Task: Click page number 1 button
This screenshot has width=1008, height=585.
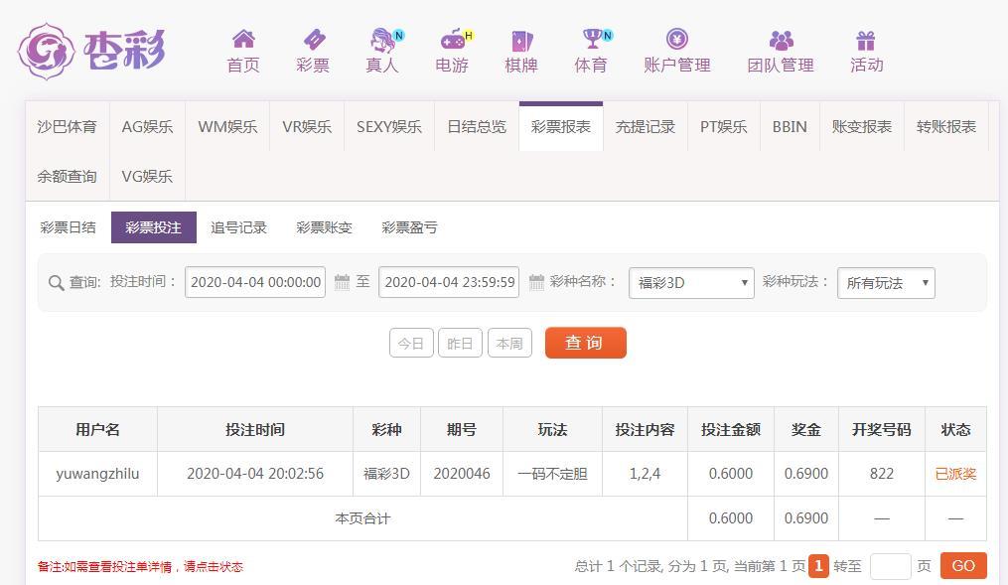Action: click(x=818, y=566)
